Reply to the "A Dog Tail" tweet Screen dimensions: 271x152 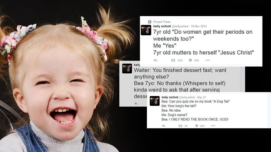pyautogui.click(x=164, y=126)
